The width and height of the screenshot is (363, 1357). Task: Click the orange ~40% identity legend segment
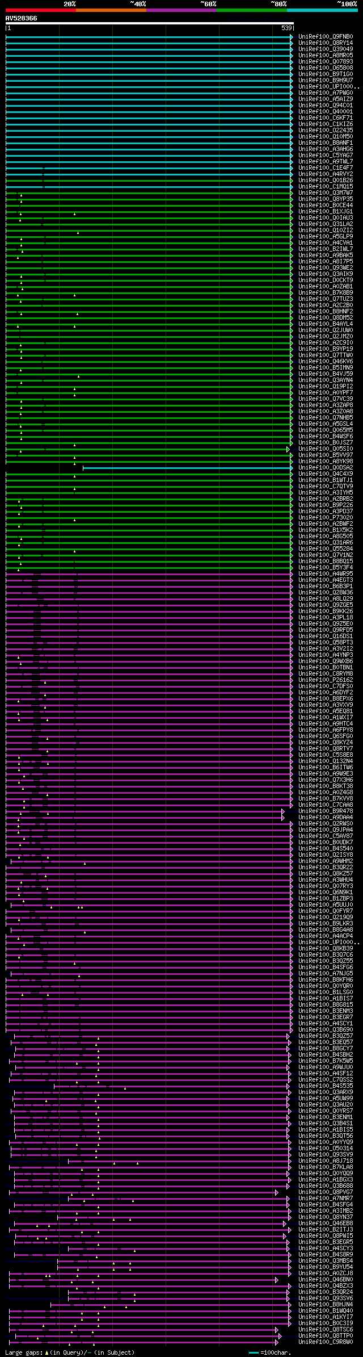point(111,10)
